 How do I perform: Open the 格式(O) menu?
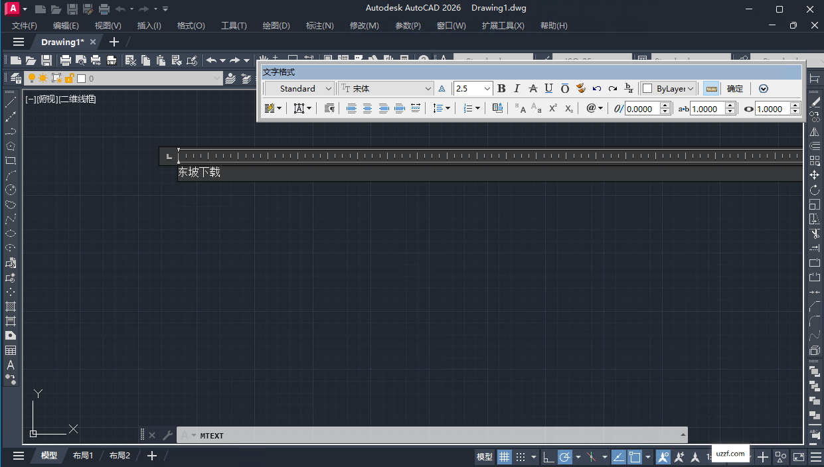pos(191,25)
